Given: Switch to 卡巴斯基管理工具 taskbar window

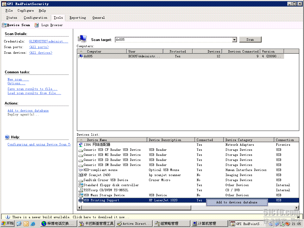Looking at the screenshot, I should [96, 224].
